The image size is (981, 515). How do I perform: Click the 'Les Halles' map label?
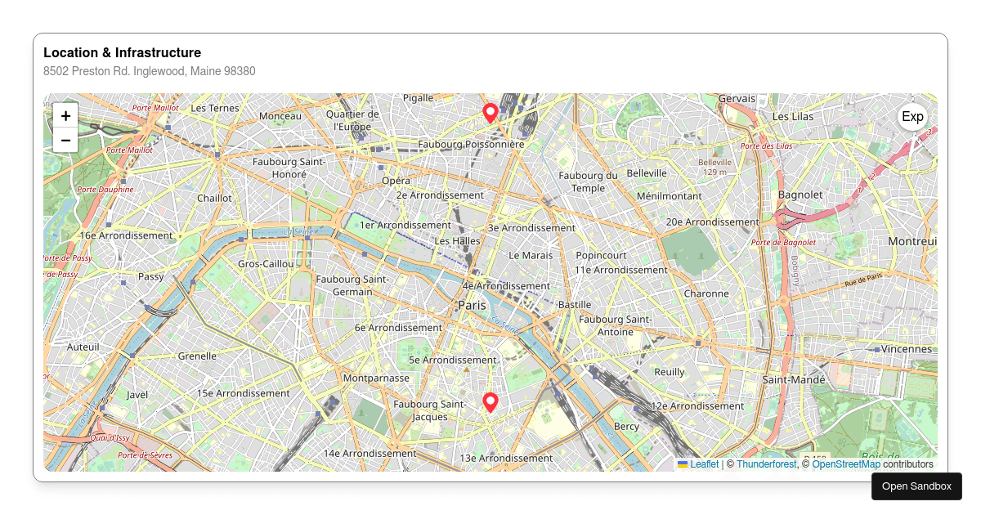458,241
